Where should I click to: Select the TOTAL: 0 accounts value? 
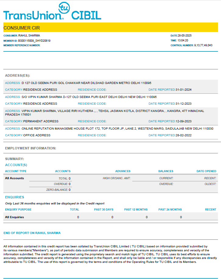[x=65, y=179]
